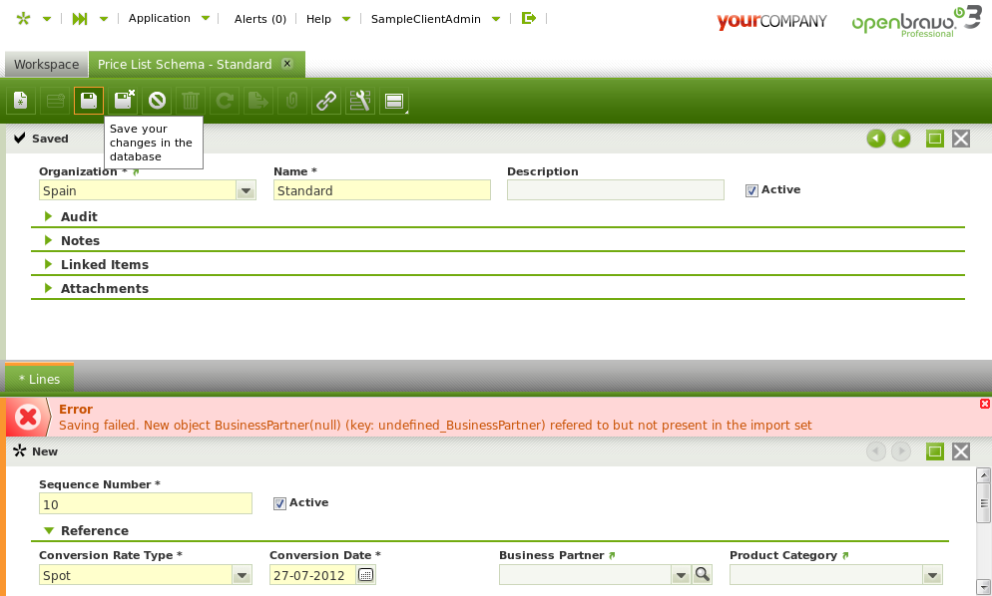The image size is (992, 596).
Task: Follow the Product Category label link arrow
Action: [845, 555]
